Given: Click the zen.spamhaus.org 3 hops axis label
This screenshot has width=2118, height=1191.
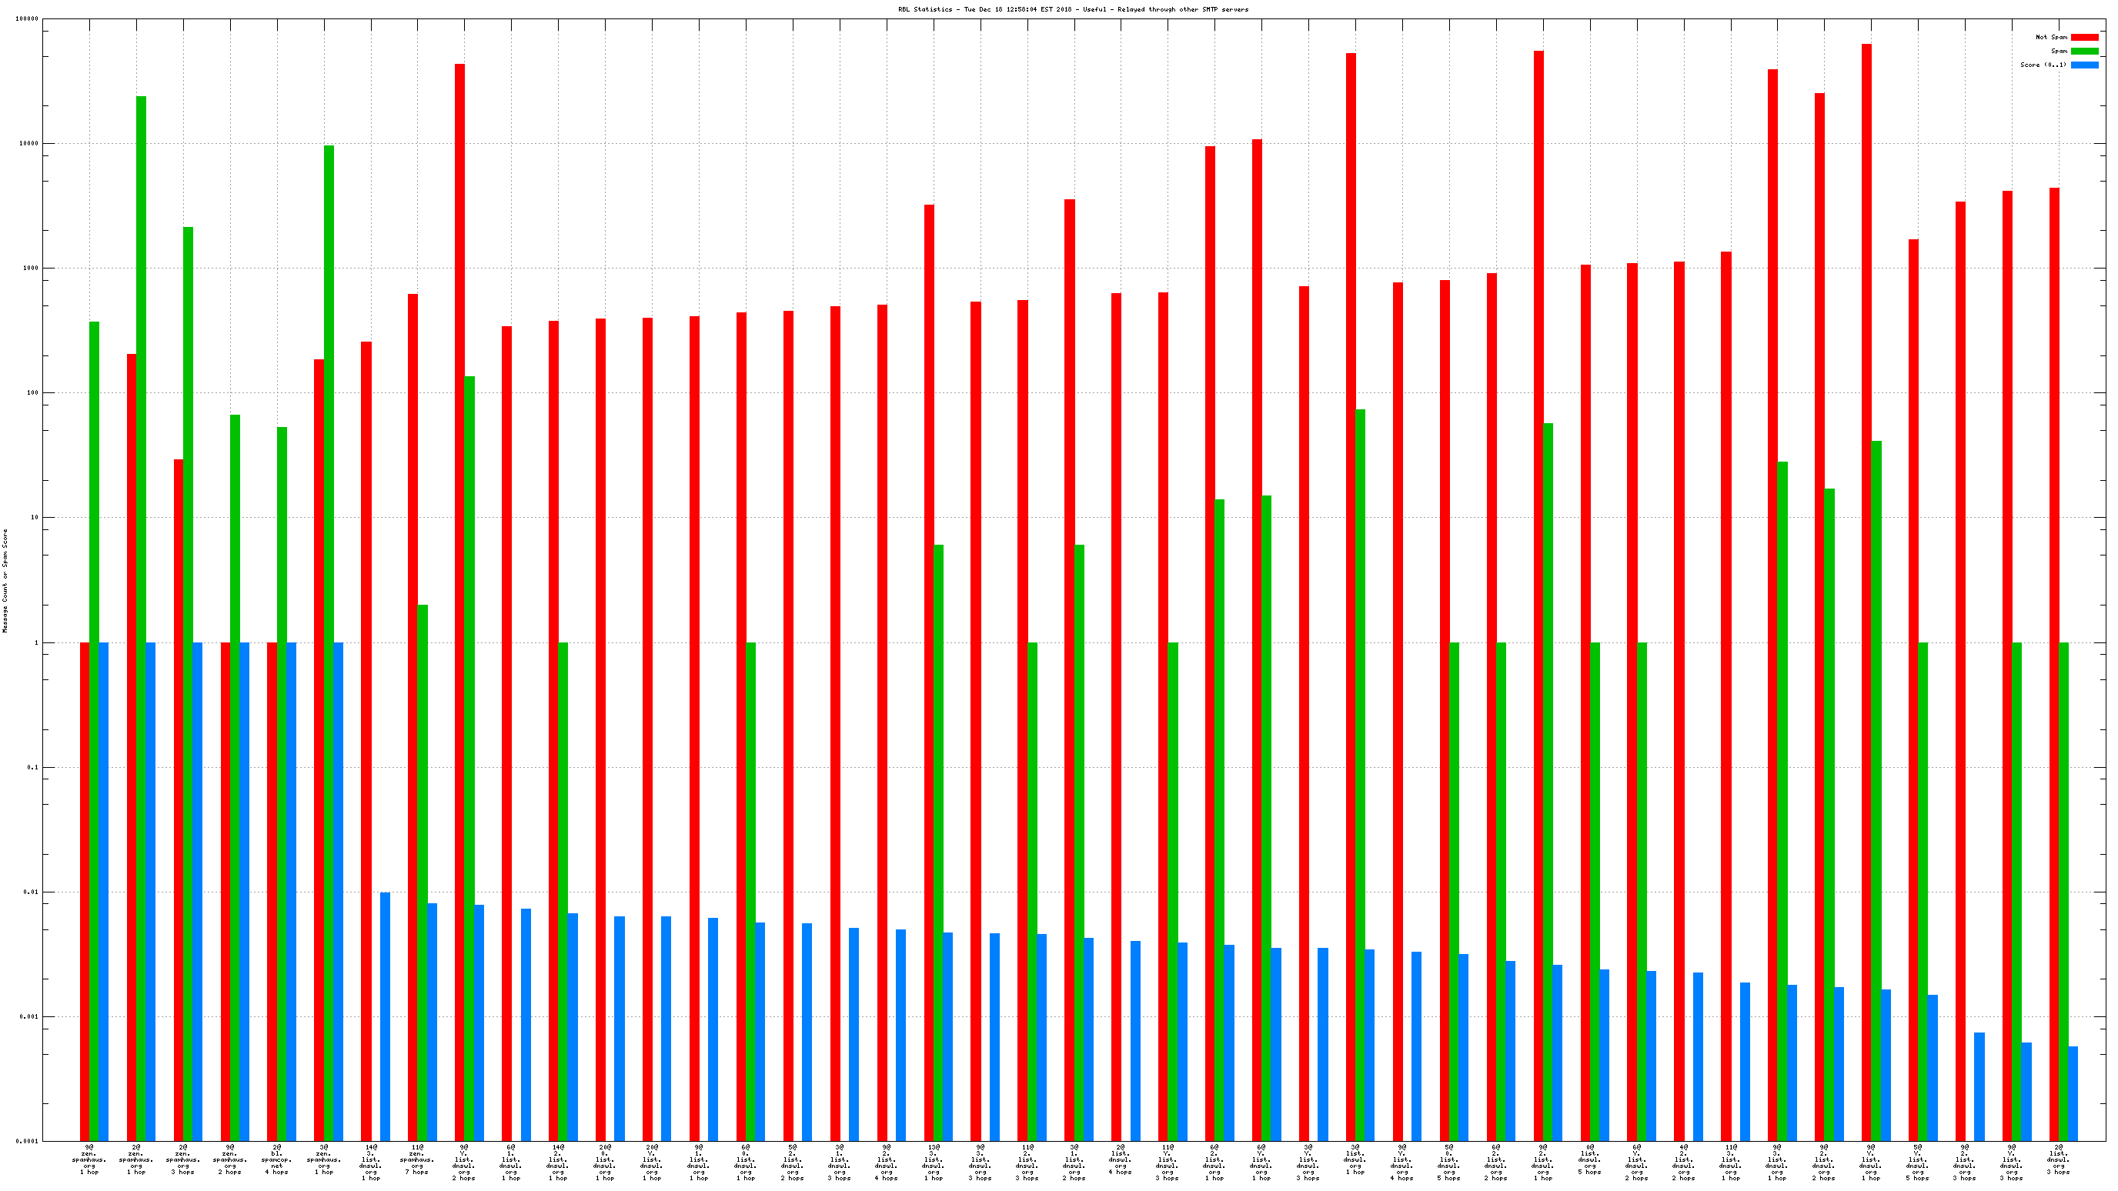Looking at the screenshot, I should [x=183, y=1159].
